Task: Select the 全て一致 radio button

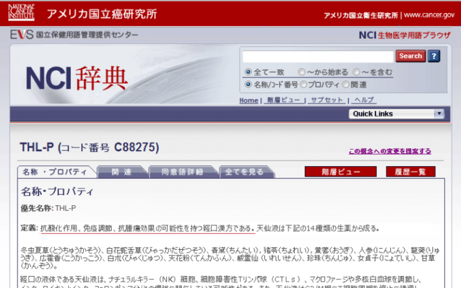Action: click(x=248, y=72)
